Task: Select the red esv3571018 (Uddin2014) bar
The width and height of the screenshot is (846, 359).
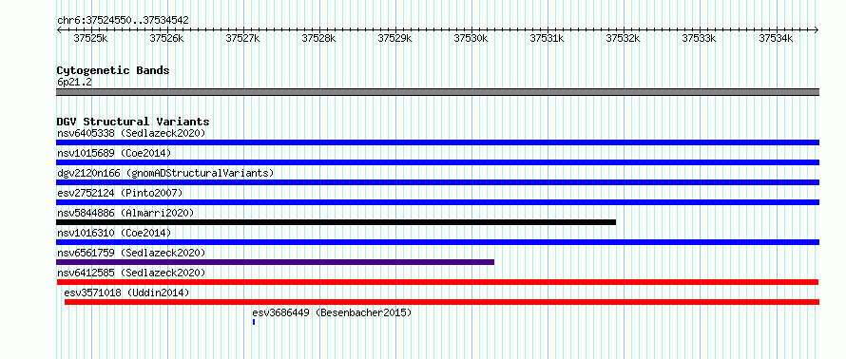Action: pos(442,302)
